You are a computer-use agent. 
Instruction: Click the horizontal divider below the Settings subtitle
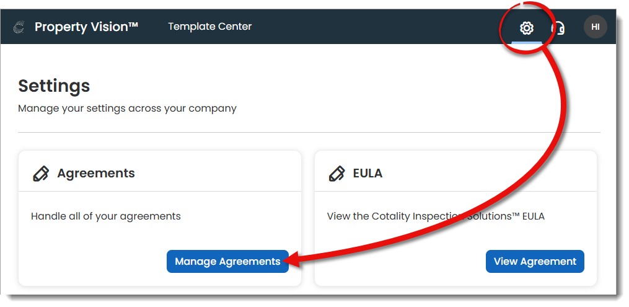pos(309,132)
